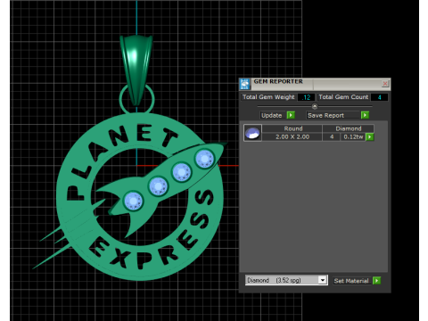Collapse panel using the center divider arrow
The image size is (428, 321).
(315, 106)
